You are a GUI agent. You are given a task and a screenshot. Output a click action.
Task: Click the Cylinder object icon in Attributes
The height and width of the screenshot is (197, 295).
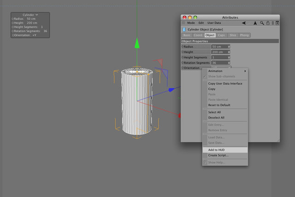(184, 29)
